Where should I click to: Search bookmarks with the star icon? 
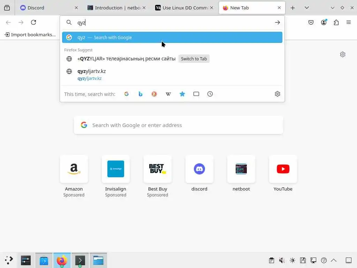click(182, 94)
